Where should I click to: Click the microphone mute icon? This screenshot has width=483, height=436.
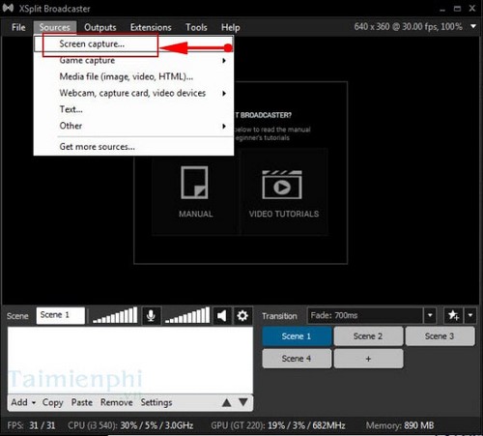pyautogui.click(x=151, y=315)
